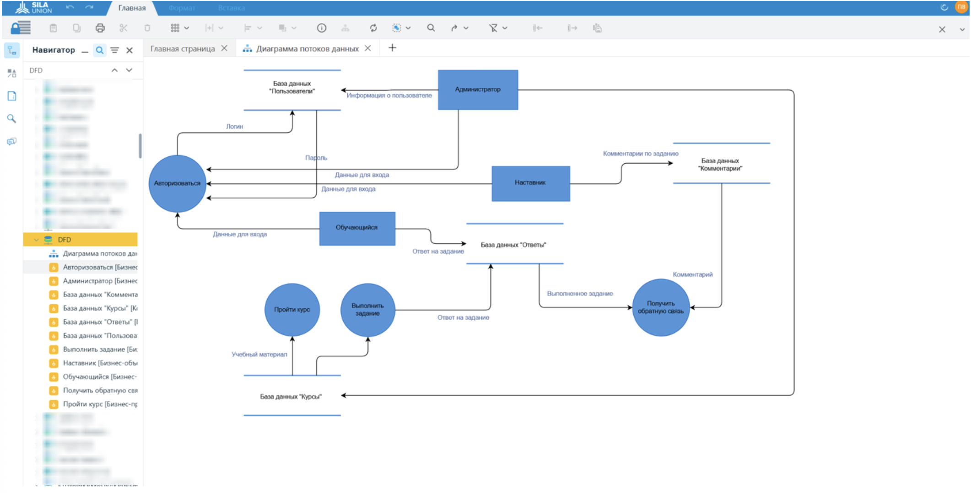Toggle the navigator tree panel icon

[12, 51]
